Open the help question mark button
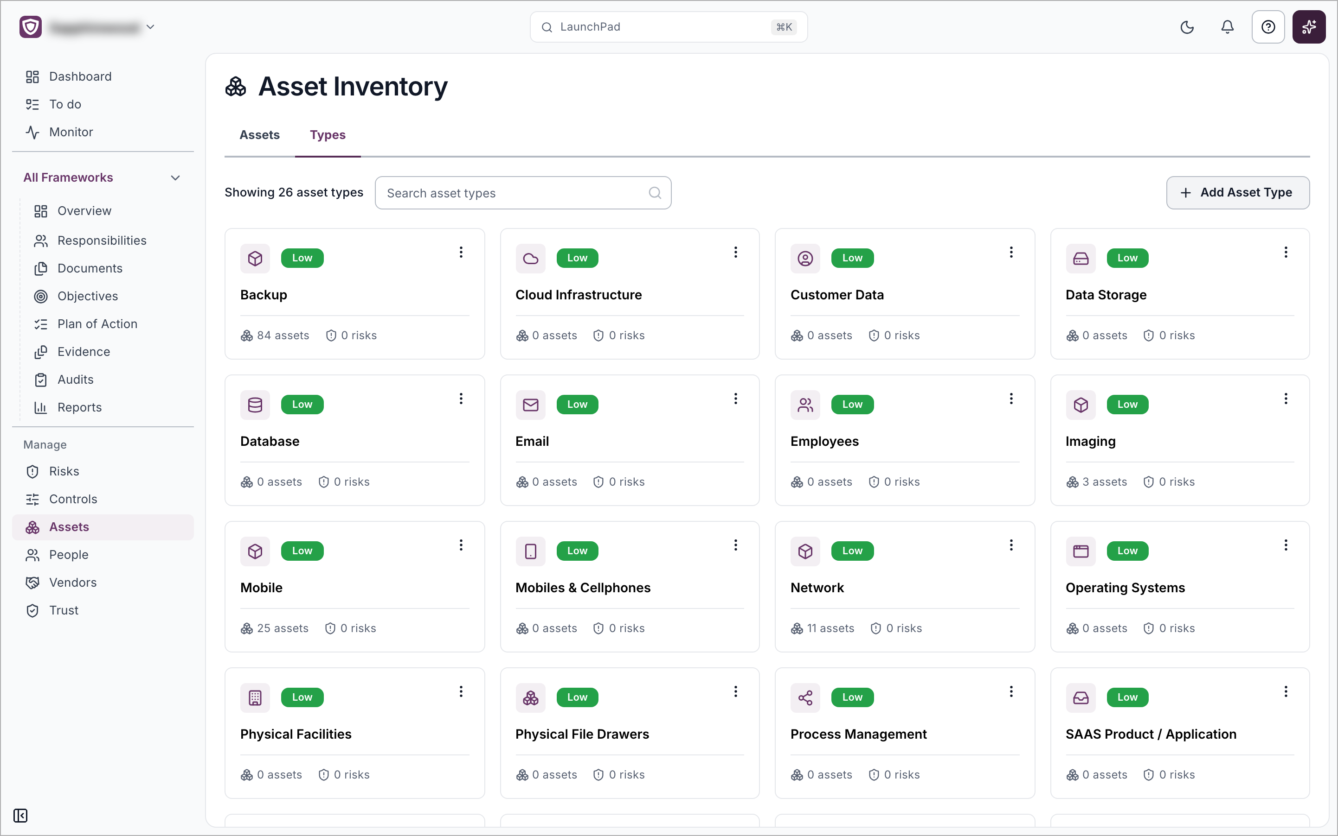 click(1267, 27)
